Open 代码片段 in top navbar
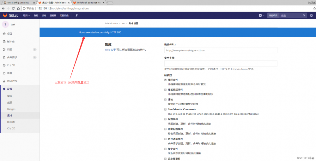This screenshot has height=161, width=316. [x=64, y=15]
